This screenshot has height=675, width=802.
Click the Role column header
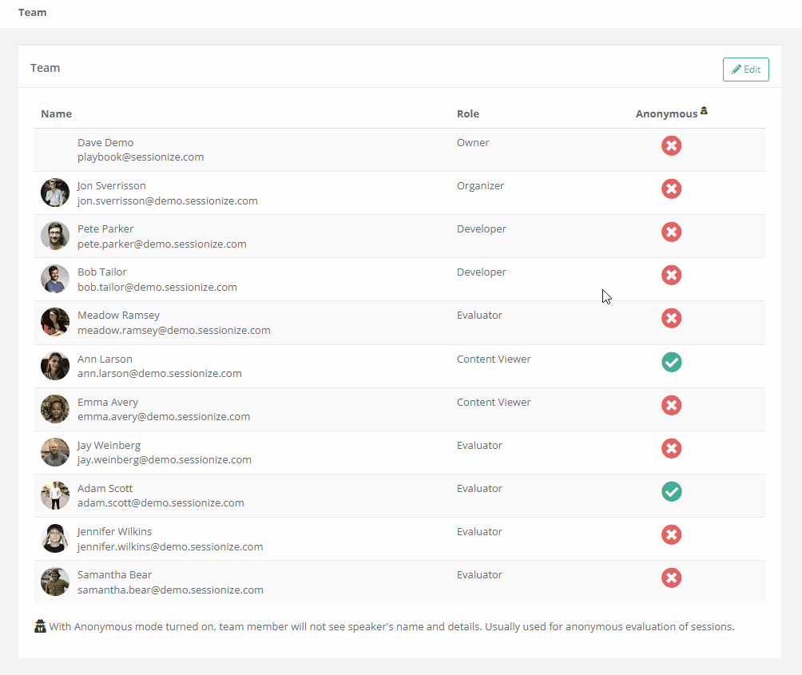468,113
